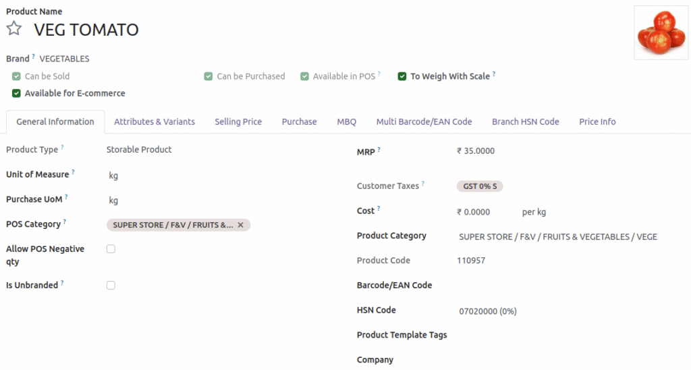Show help tooltip for MRP field
691x370 pixels.
pos(379,149)
